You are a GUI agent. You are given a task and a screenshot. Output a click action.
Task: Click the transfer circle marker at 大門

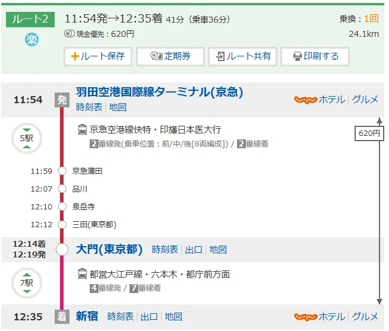(62, 250)
